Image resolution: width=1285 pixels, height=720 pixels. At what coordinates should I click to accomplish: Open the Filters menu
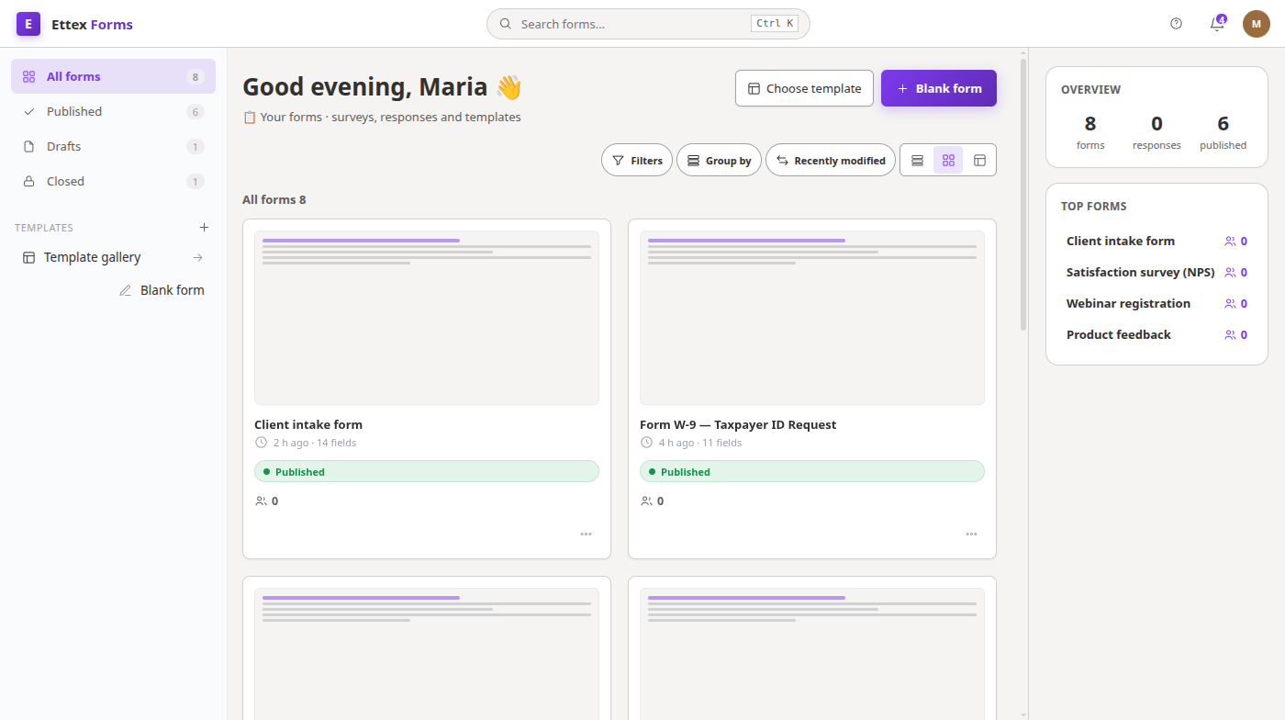click(x=637, y=161)
